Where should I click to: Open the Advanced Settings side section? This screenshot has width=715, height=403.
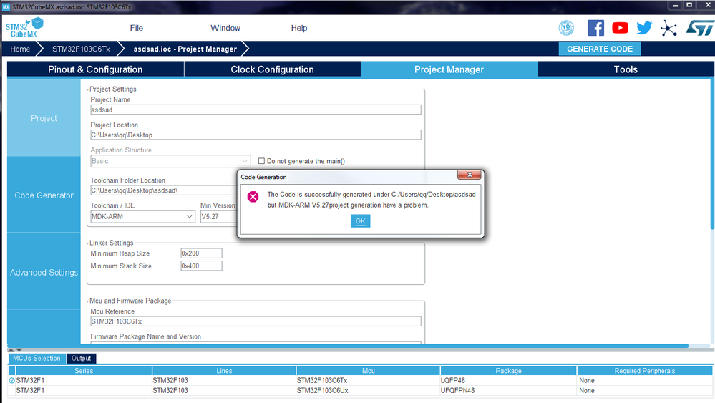[44, 272]
